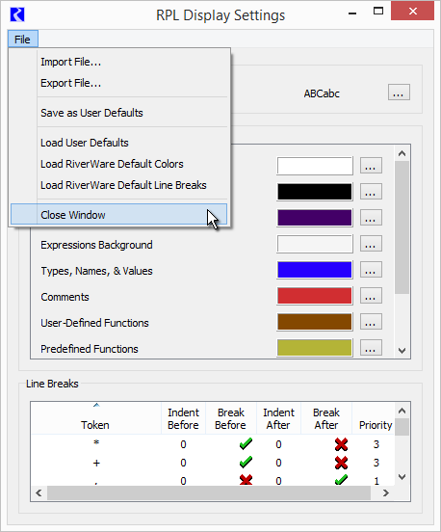Click the Indent Before column header

pyautogui.click(x=183, y=418)
